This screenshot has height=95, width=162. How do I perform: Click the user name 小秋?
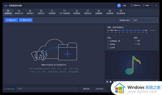pyautogui.click(x=124, y=6)
